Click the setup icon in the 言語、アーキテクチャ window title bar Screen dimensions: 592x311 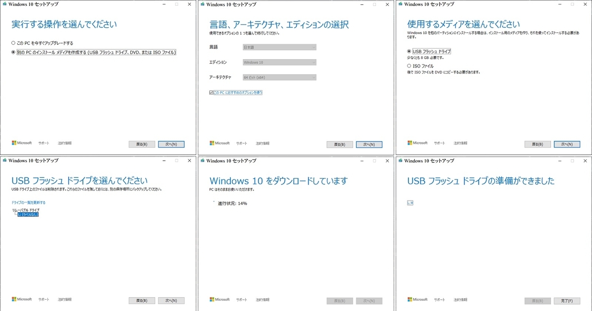pyautogui.click(x=202, y=4)
